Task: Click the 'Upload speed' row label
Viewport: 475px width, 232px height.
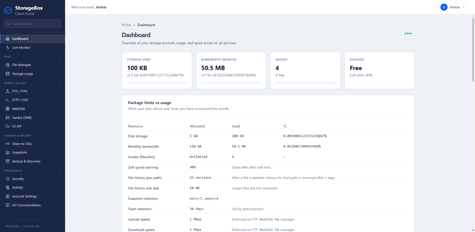Action: tap(139, 219)
